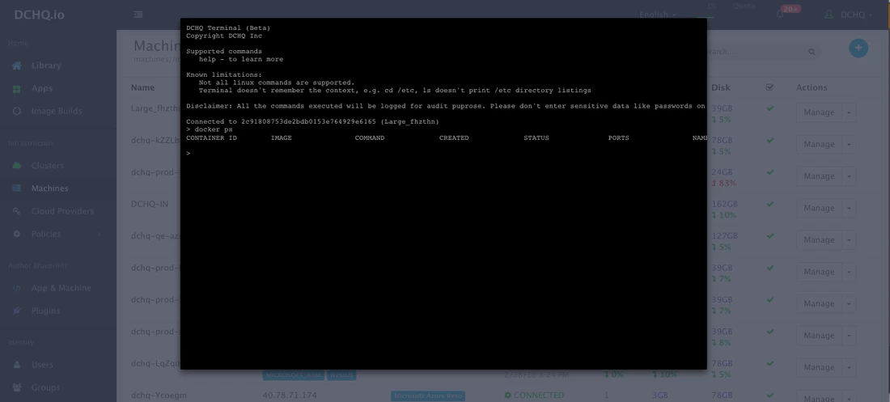Viewport: 890px width, 402px height.
Task: Toggle the check mark in Large_fhzth row
Action: [769, 108]
